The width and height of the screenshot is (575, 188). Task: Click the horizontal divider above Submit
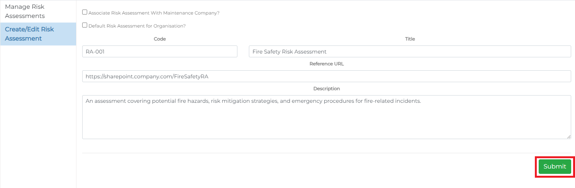326,153
